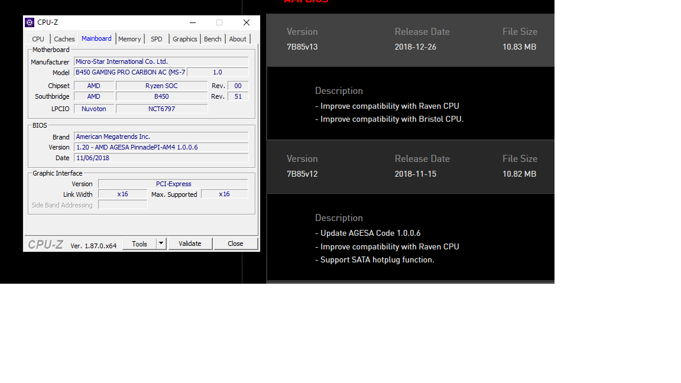The image size is (681, 383).
Task: Switch to the SPD tab
Action: point(156,39)
